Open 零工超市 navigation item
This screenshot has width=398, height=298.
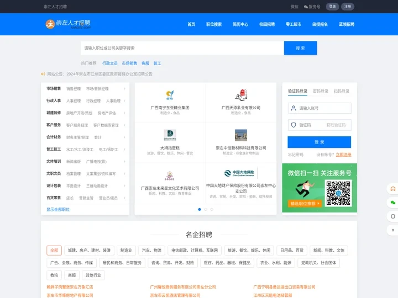[294, 24]
